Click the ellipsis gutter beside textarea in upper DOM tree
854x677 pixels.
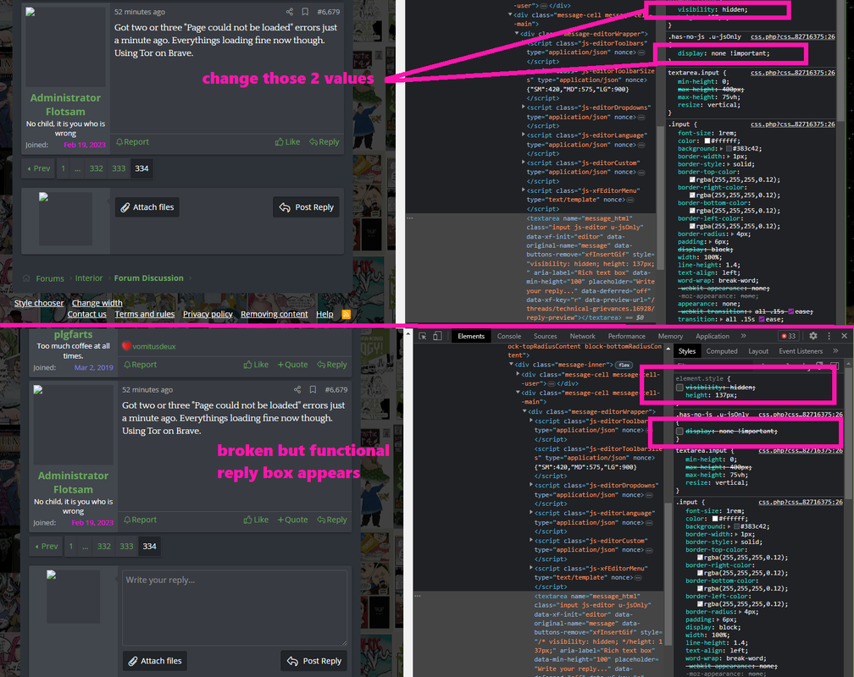[410, 218]
